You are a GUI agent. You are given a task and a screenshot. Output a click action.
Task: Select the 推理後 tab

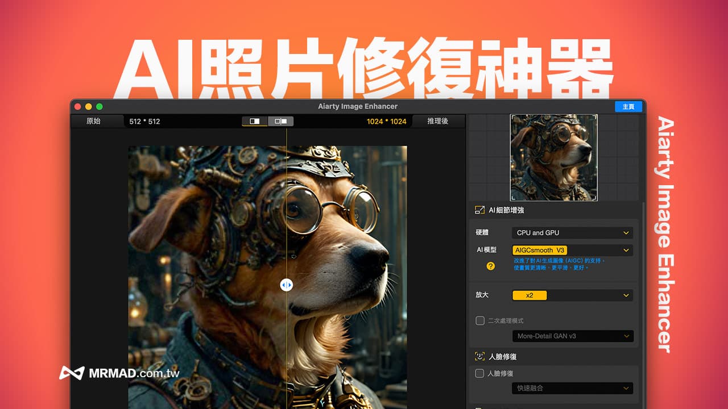(437, 121)
